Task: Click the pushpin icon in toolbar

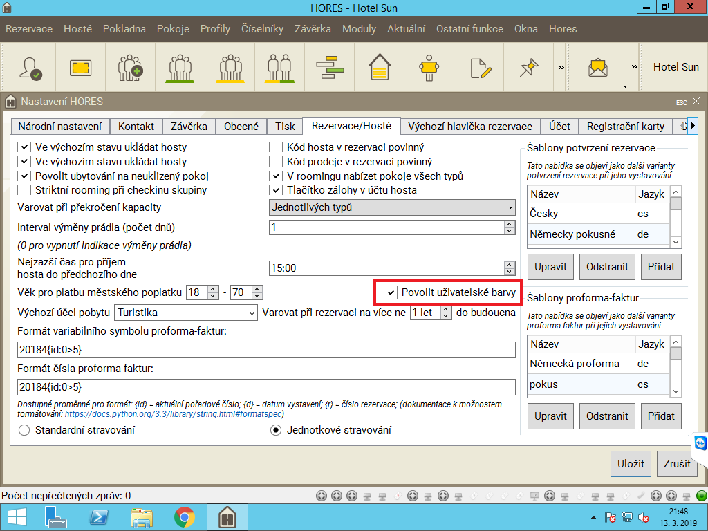Action: click(x=529, y=68)
